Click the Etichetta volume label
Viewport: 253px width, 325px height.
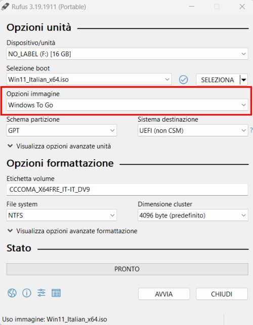pyautogui.click(x=30, y=178)
